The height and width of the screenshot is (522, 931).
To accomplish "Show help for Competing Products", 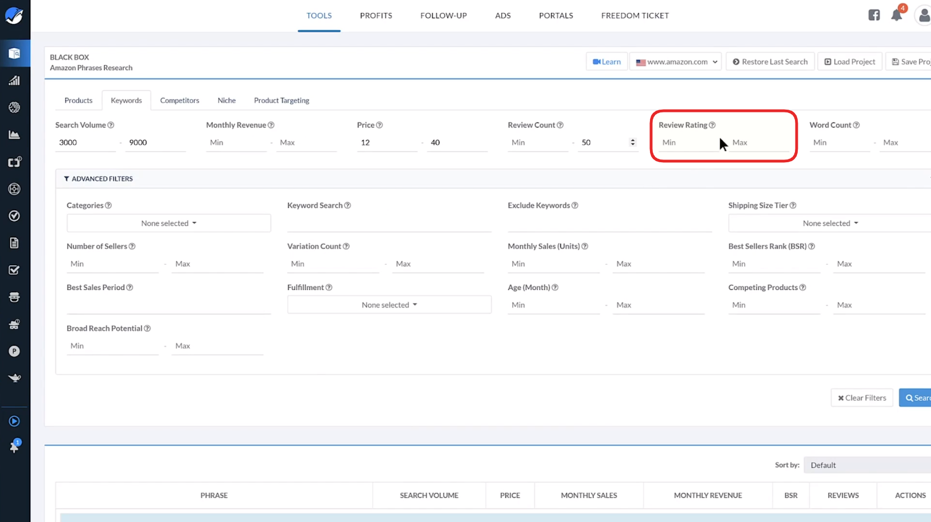I will pos(803,288).
